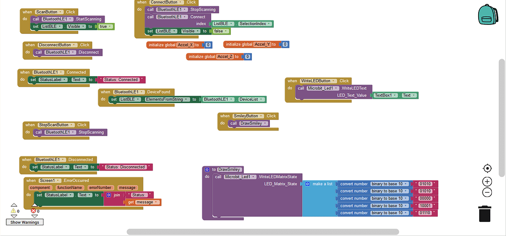Open mutator gear on DrawSmiley procedure block
The height and width of the screenshot is (236, 506).
[x=207, y=170]
